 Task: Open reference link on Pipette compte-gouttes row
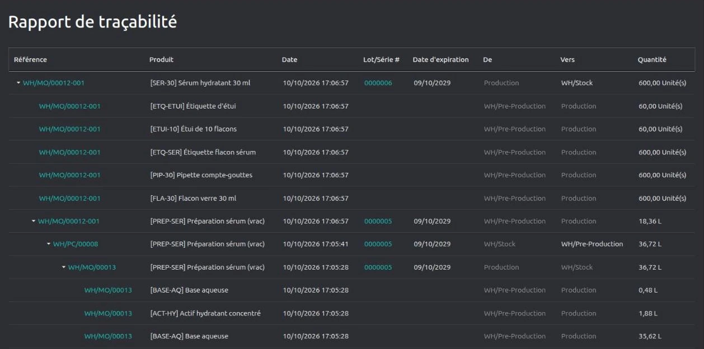click(x=70, y=175)
